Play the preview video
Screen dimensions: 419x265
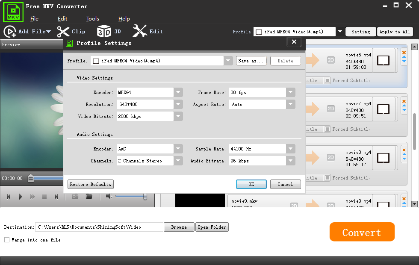tap(21, 197)
